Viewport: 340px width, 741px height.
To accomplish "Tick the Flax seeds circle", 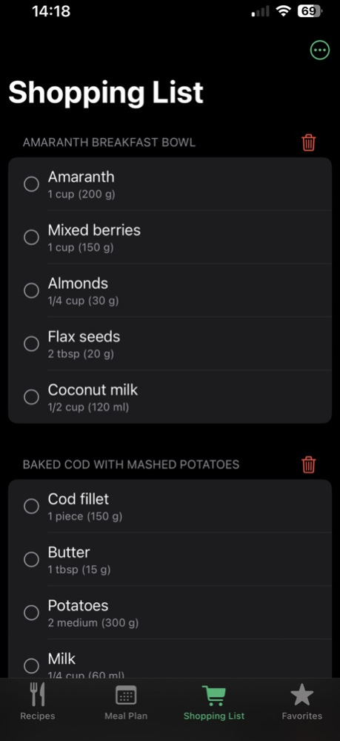I will tap(31, 344).
